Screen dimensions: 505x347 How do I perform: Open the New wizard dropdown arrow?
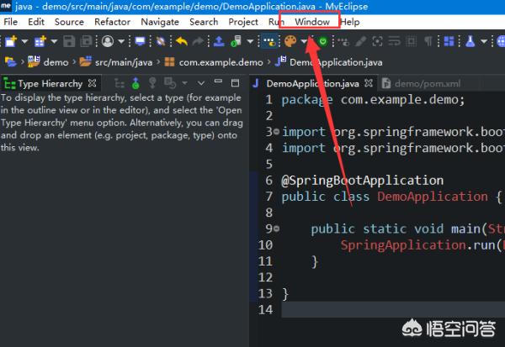coord(24,40)
